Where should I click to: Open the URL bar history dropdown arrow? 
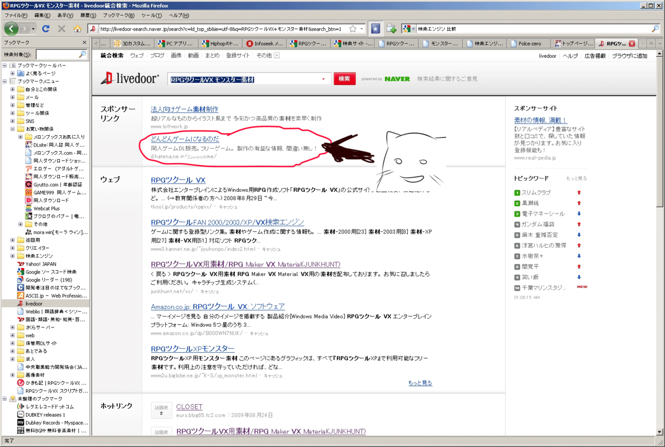point(362,28)
